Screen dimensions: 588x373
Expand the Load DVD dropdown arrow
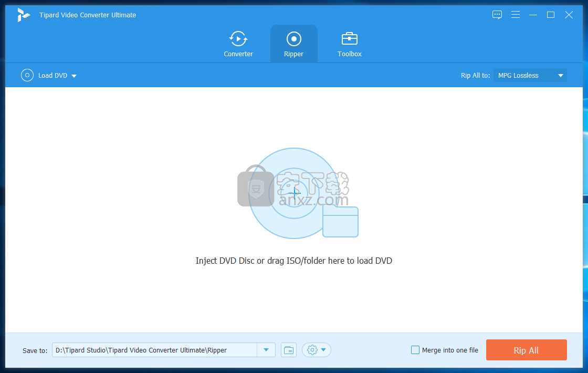pos(74,76)
